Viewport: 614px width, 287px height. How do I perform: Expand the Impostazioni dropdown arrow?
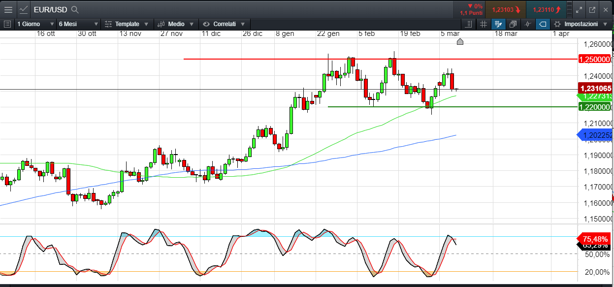(x=605, y=24)
